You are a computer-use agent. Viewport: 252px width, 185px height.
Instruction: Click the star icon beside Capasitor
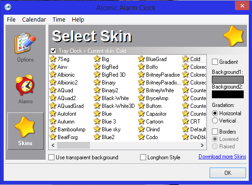pos(141,113)
